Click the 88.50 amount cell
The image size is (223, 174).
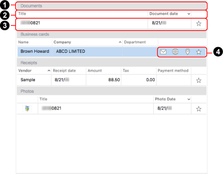click(x=103, y=80)
